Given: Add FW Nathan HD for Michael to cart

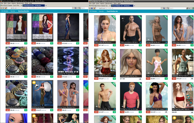Looking at the screenshot, I should (140, 112).
